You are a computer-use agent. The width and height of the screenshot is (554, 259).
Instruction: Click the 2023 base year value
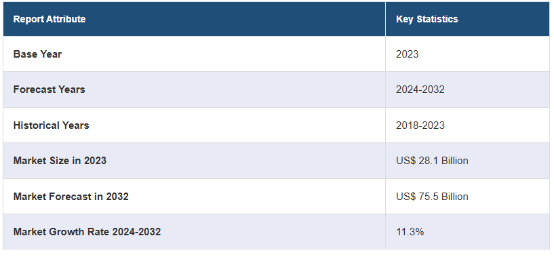[407, 54]
